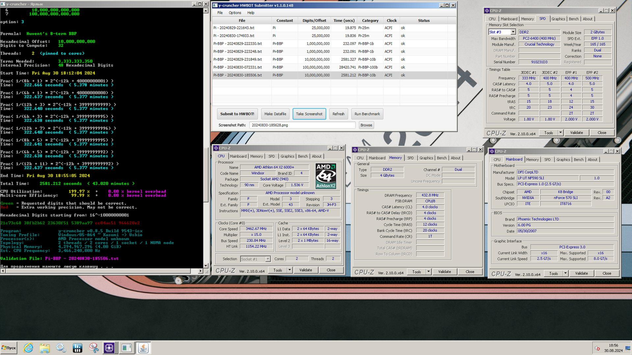The width and height of the screenshot is (632, 355).
Task: Click Validate in the SPD window
Action: pos(576,133)
